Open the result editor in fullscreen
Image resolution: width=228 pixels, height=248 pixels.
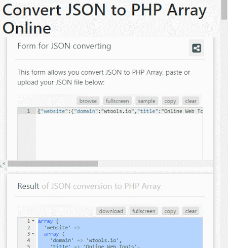click(144, 211)
